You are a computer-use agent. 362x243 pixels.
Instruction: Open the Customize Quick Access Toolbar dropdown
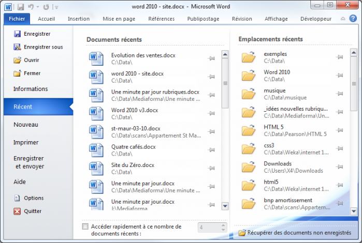pyautogui.click(x=56, y=7)
